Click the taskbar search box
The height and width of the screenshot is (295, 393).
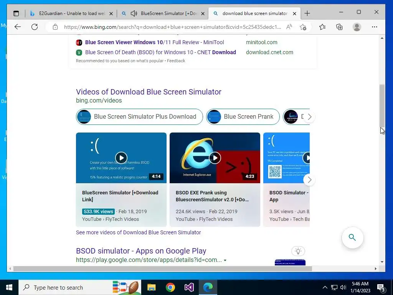click(80, 287)
